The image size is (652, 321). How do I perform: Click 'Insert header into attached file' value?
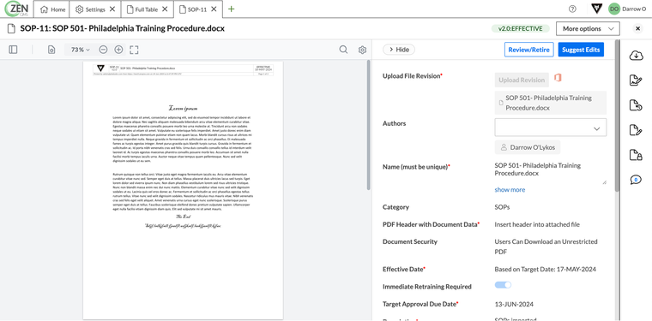point(537,224)
